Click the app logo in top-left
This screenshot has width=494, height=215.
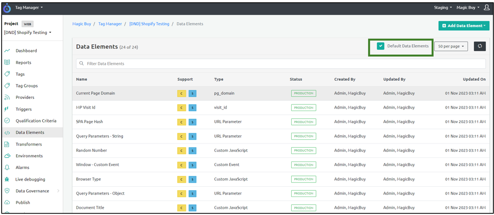pyautogui.click(x=7, y=8)
